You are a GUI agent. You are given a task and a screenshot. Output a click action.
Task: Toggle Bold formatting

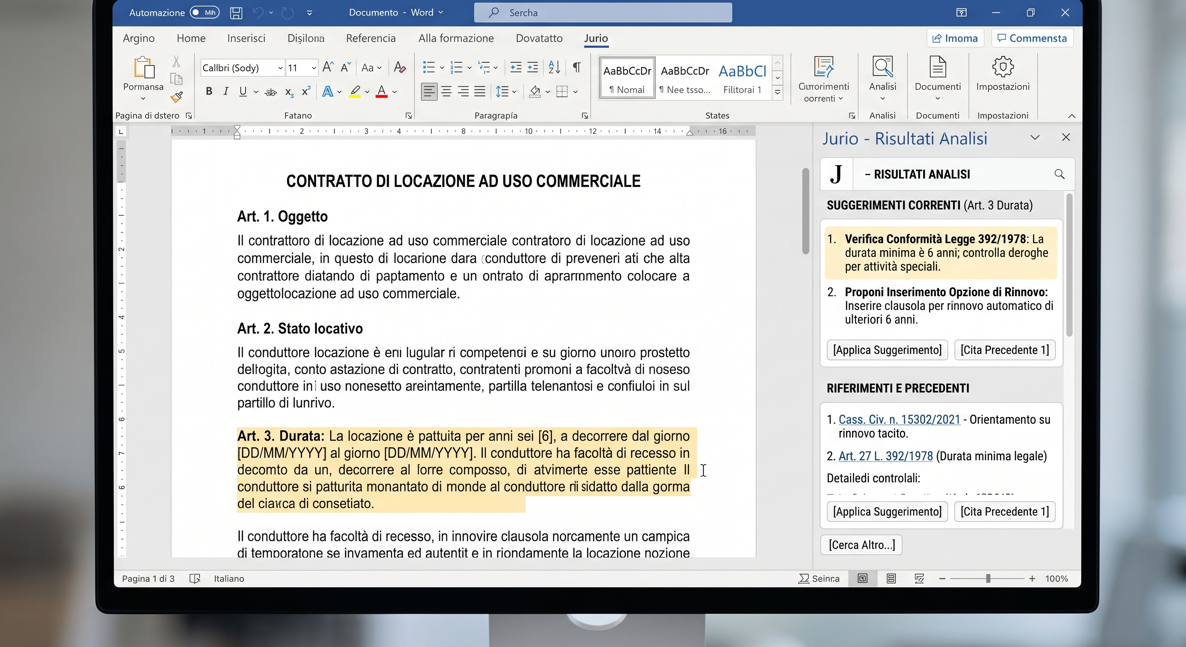tap(209, 91)
